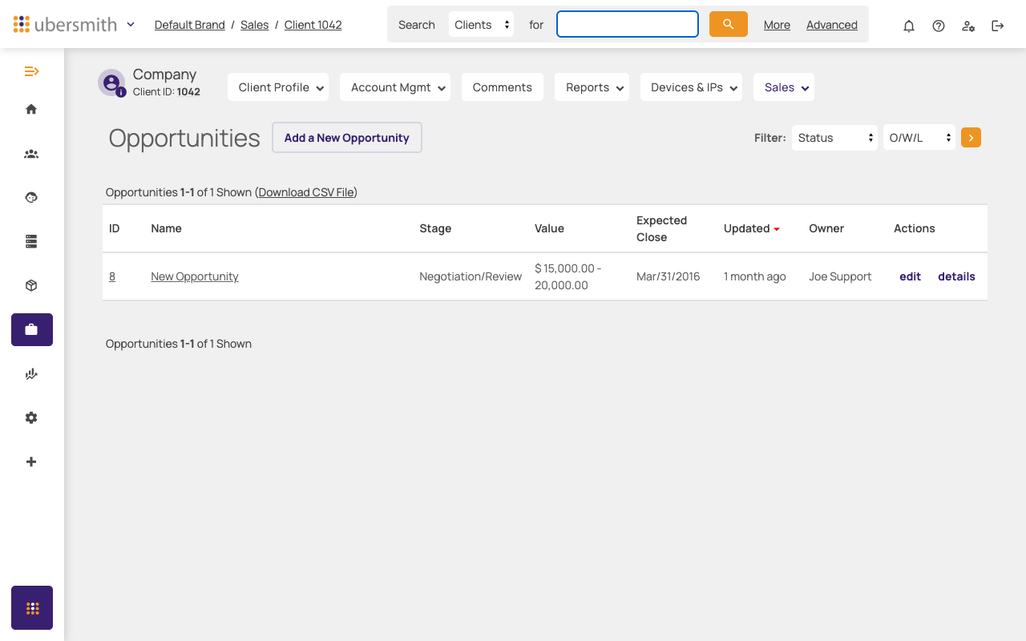Open the Reports chart icon in sidebar

(x=31, y=373)
